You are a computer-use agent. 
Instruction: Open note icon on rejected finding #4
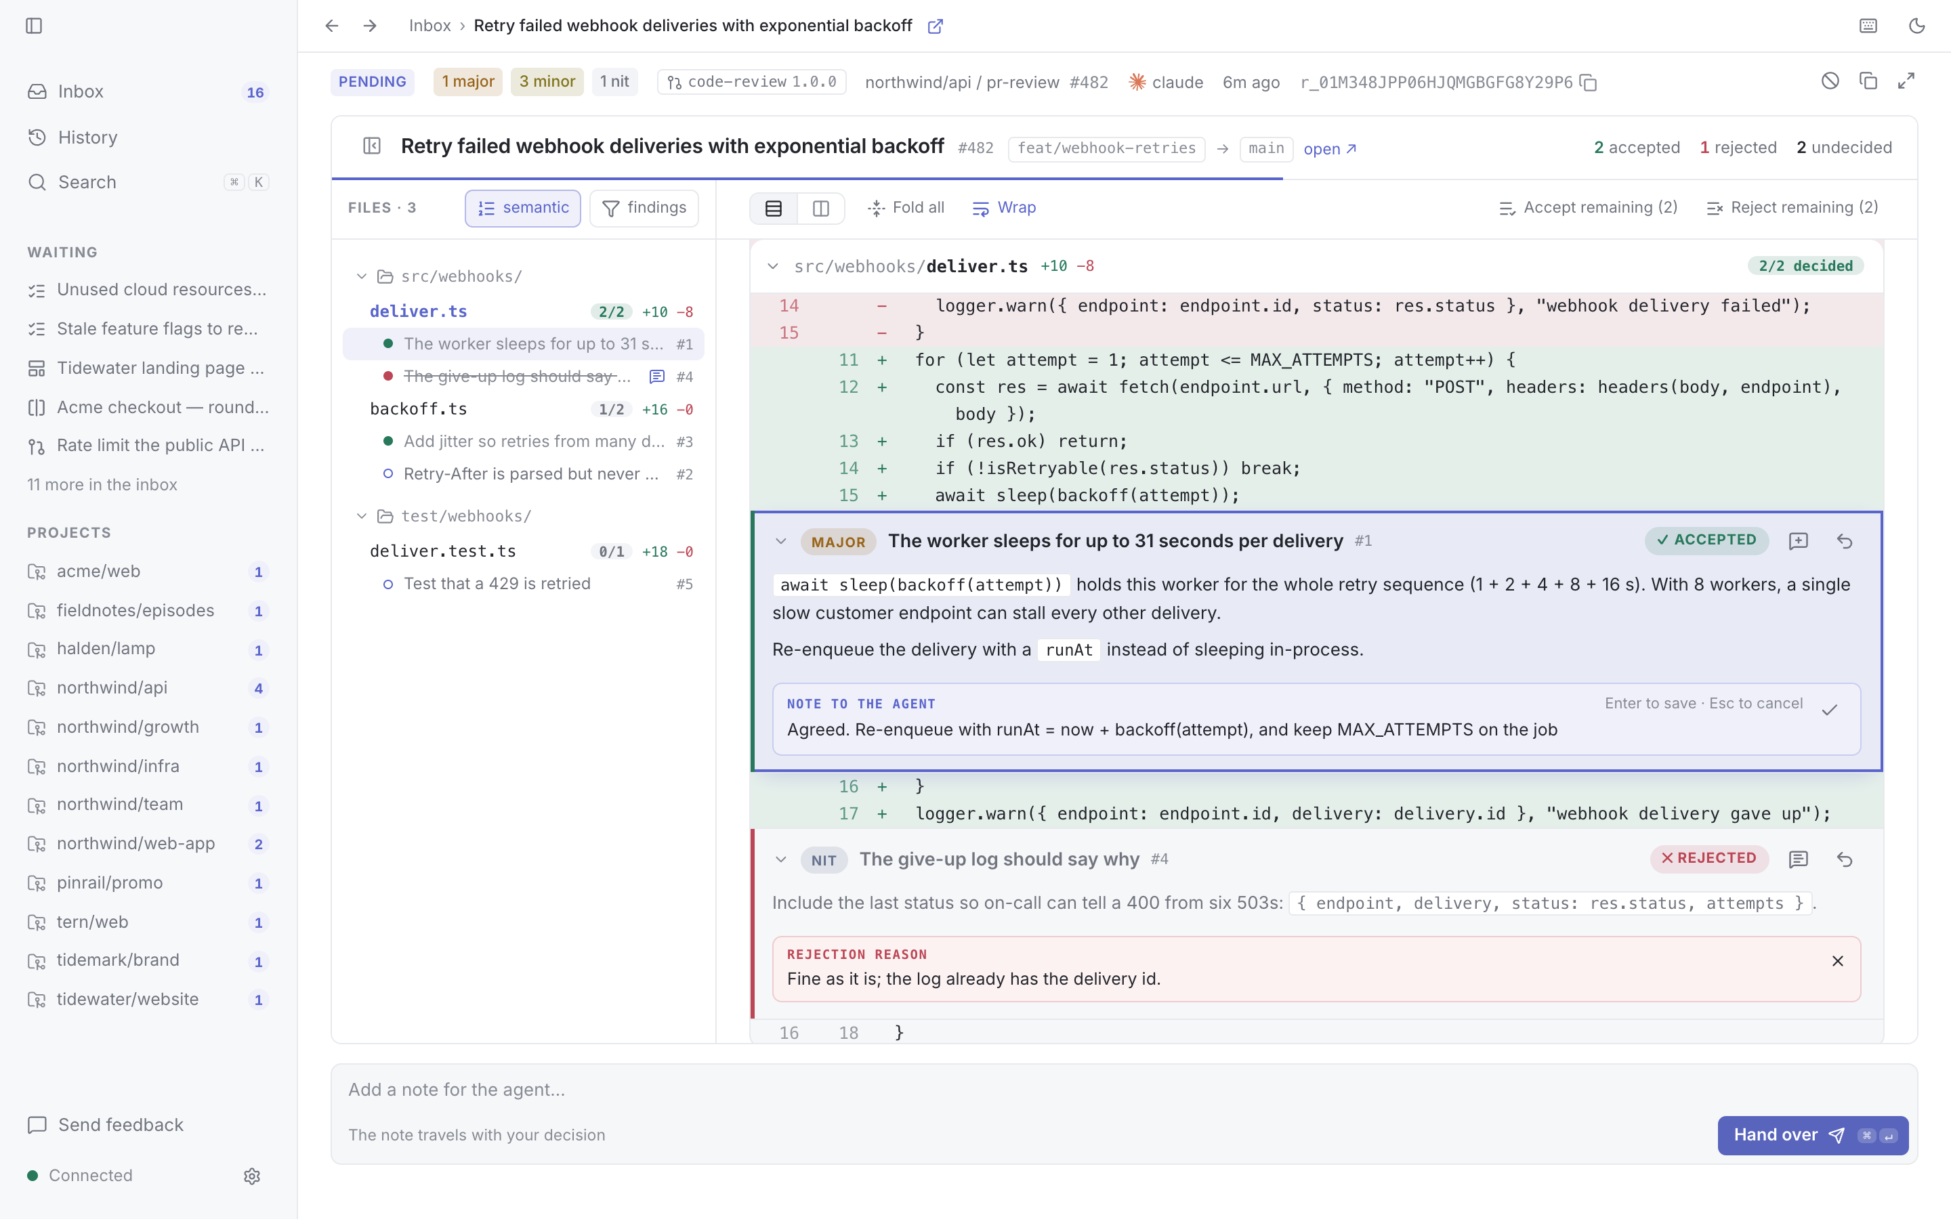(1798, 859)
